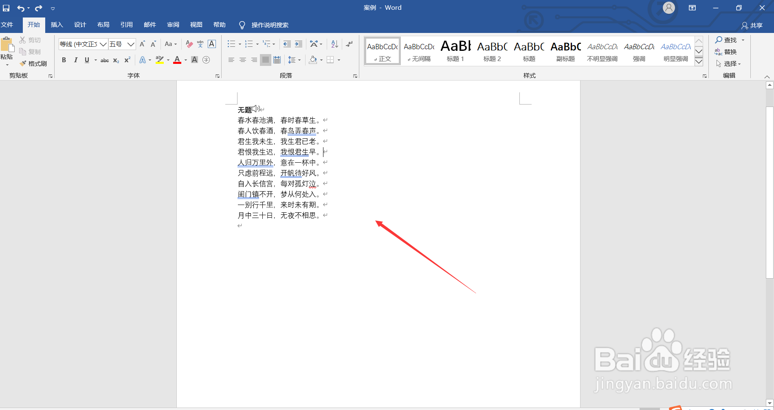Click the Clear Formatting eraser icon

[189, 44]
